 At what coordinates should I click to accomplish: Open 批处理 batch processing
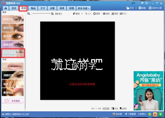click(x=117, y=114)
